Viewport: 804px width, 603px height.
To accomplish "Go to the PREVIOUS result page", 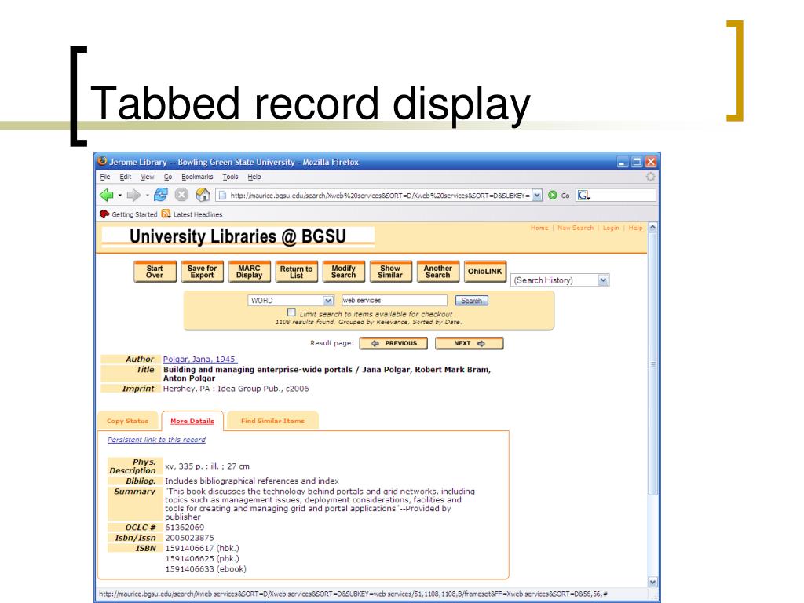I will click(x=393, y=344).
